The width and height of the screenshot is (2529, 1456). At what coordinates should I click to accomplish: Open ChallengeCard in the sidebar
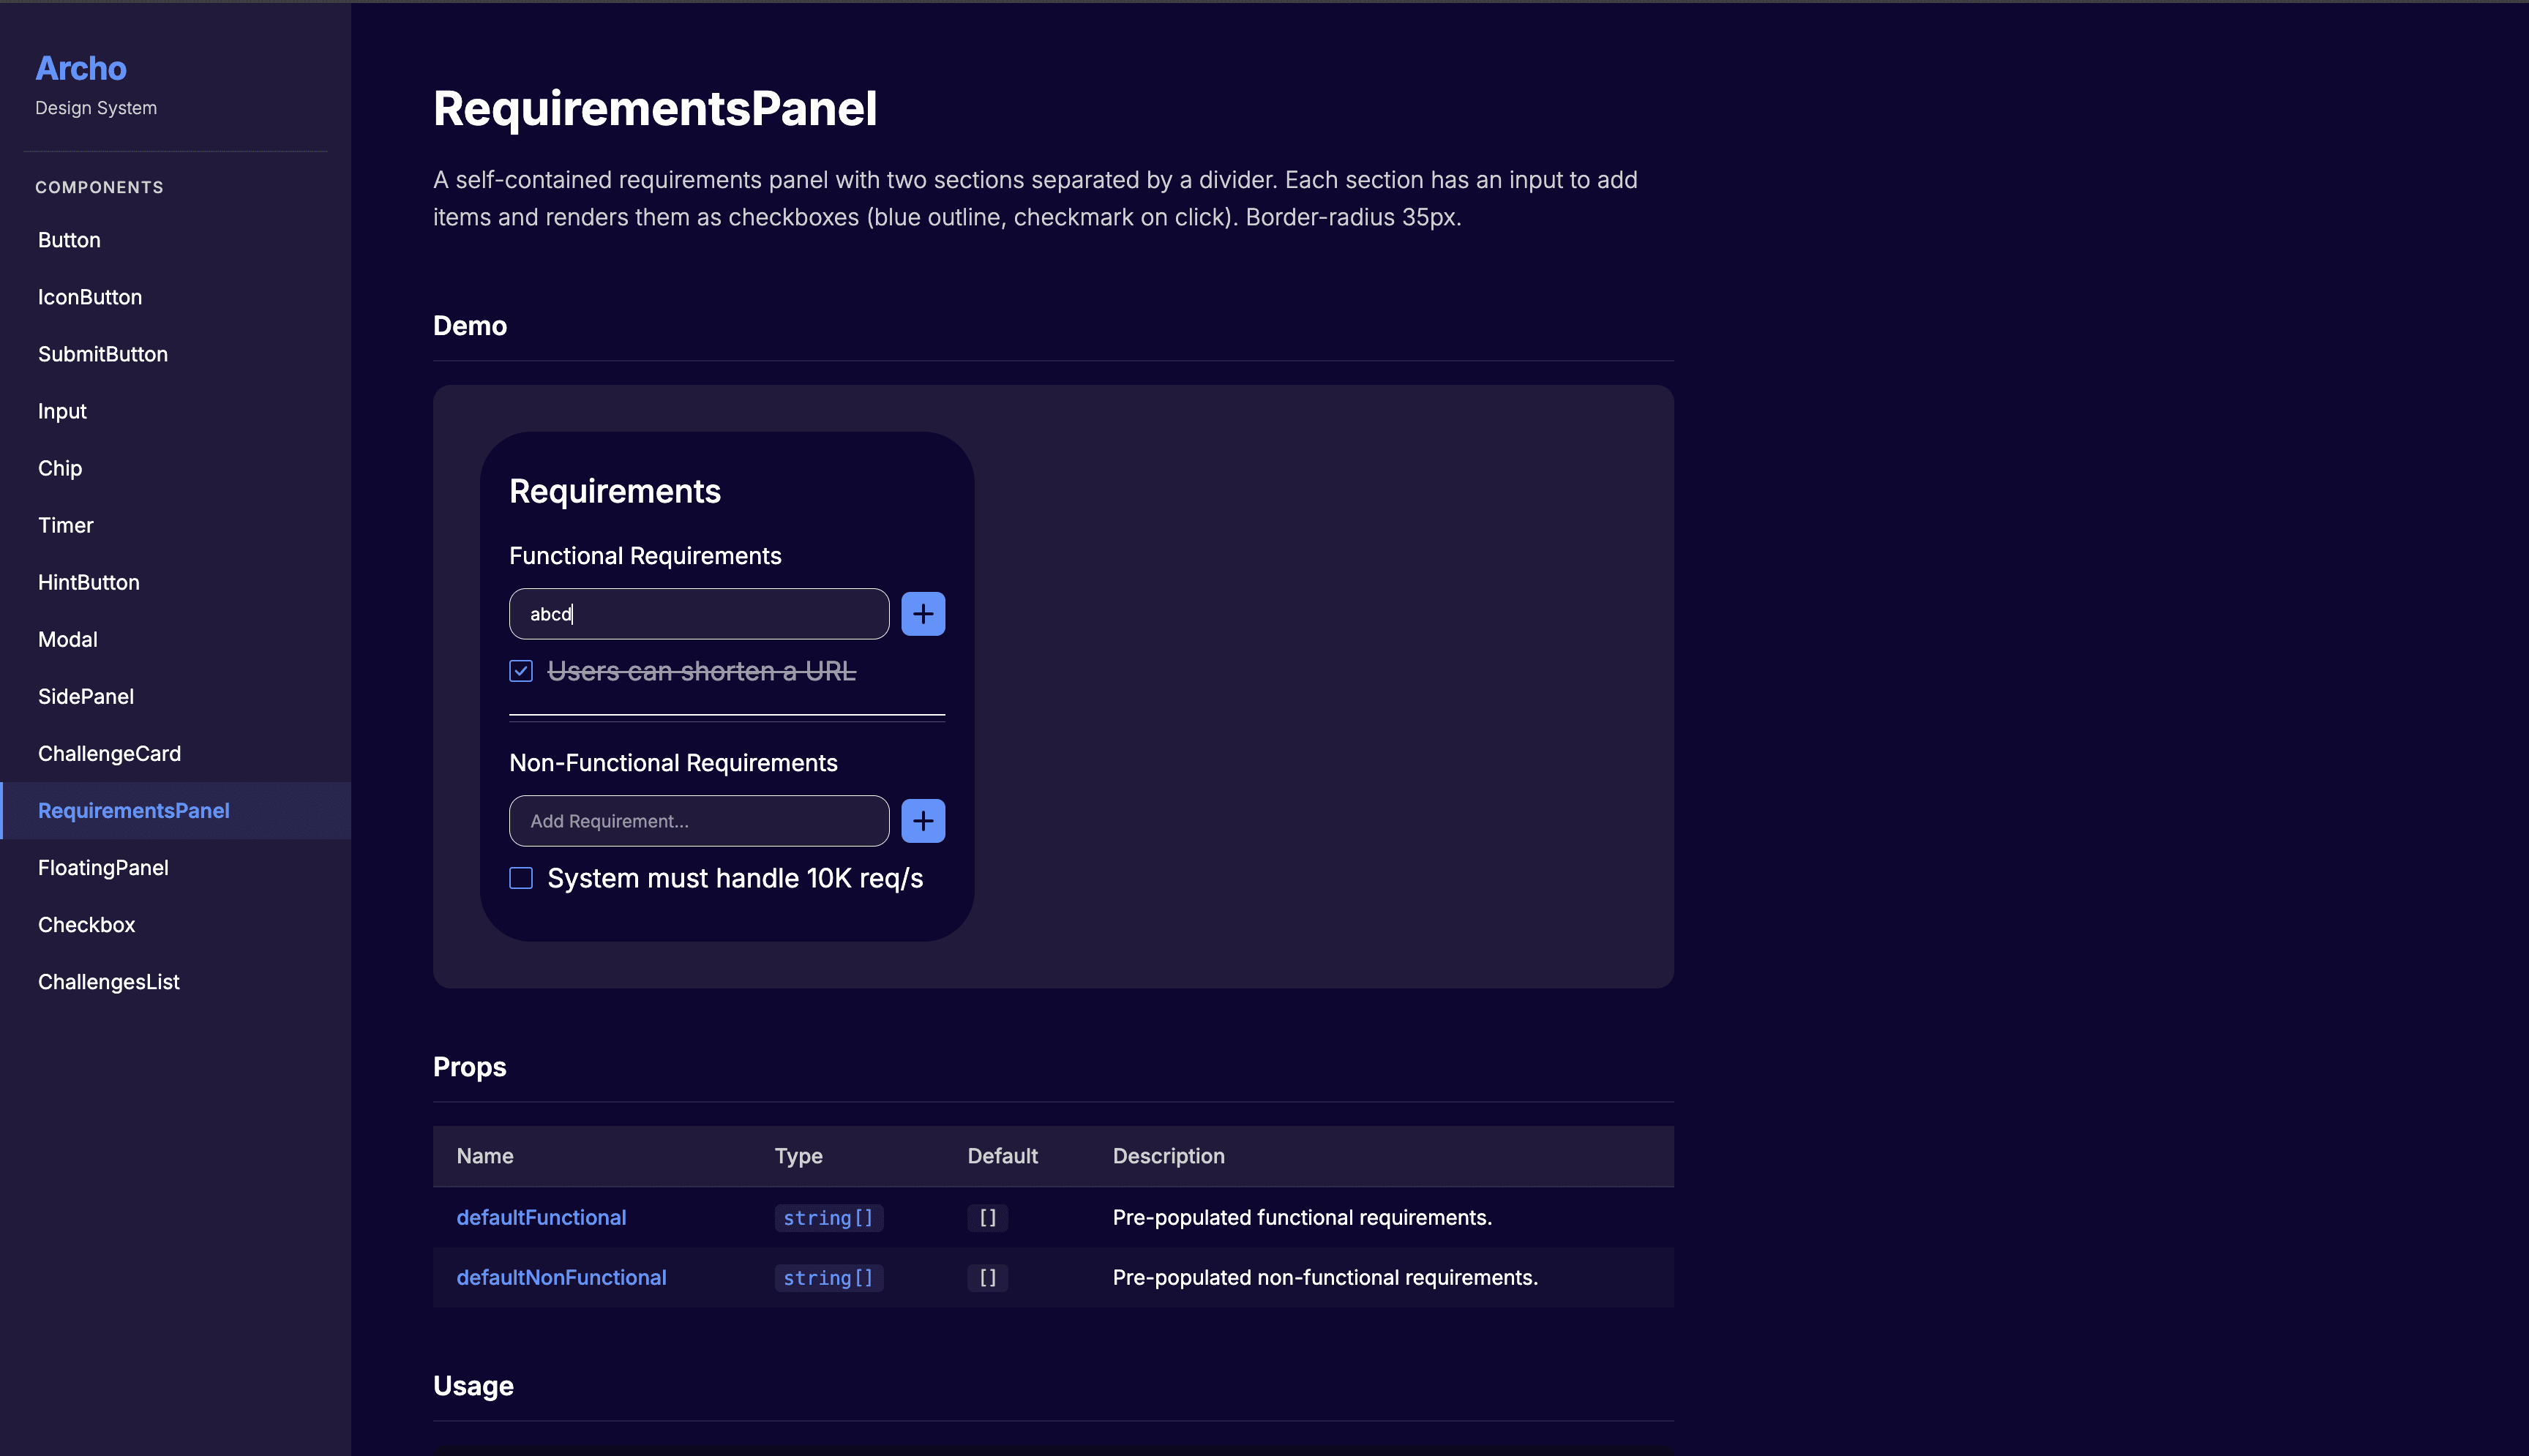coord(110,753)
